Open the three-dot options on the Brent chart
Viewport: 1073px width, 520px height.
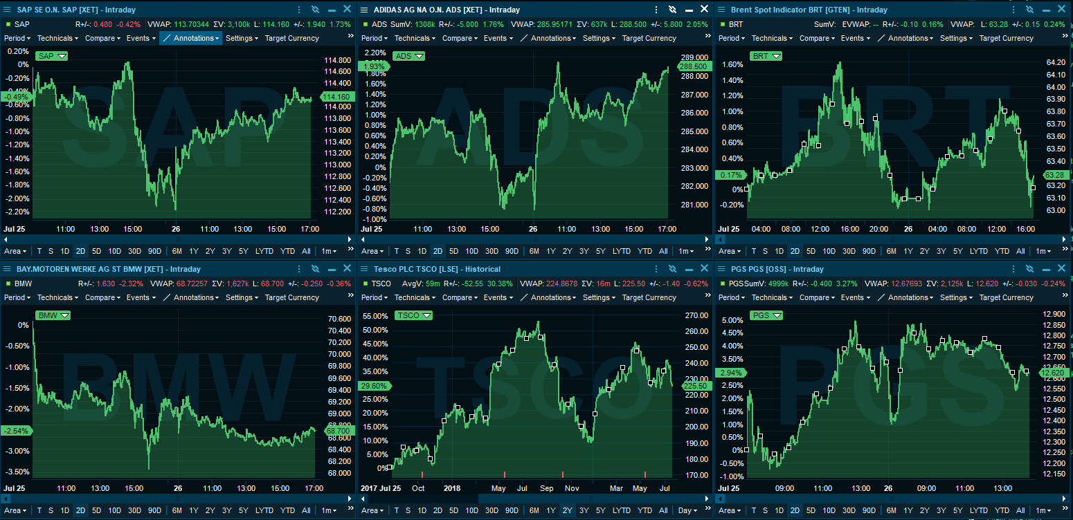click(x=1013, y=10)
